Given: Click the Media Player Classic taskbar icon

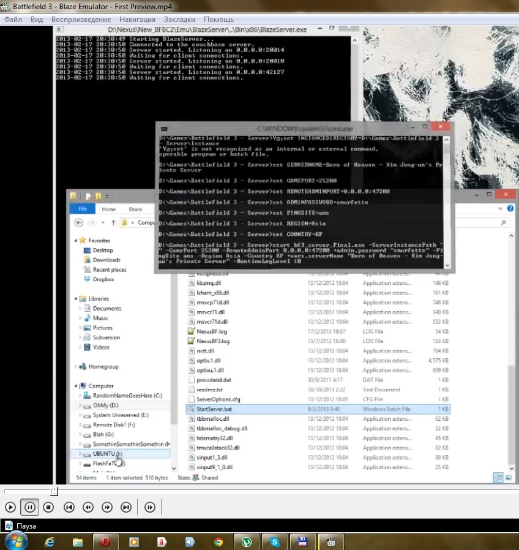Looking at the screenshot, I should (x=331, y=542).
